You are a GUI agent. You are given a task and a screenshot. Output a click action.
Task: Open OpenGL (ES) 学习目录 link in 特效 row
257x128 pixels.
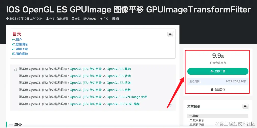[x=86, y=83]
